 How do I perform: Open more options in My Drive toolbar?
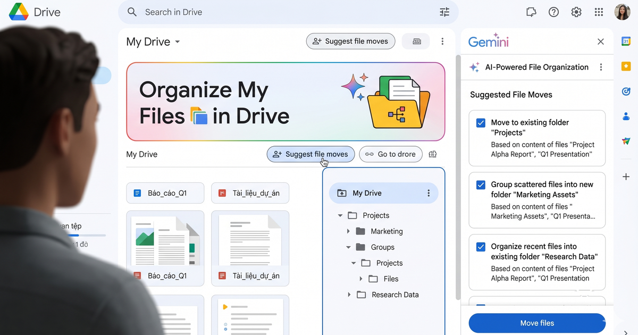(442, 41)
